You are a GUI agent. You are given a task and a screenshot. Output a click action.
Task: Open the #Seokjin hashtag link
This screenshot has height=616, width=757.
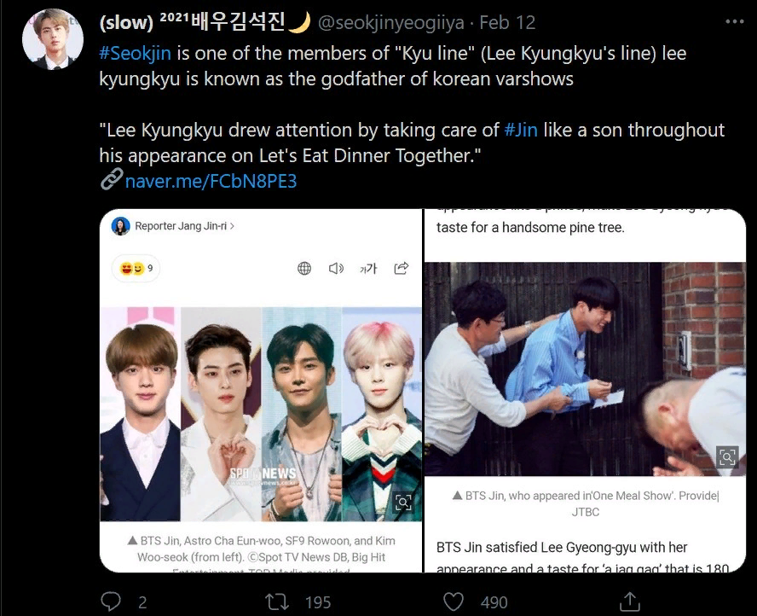[136, 53]
